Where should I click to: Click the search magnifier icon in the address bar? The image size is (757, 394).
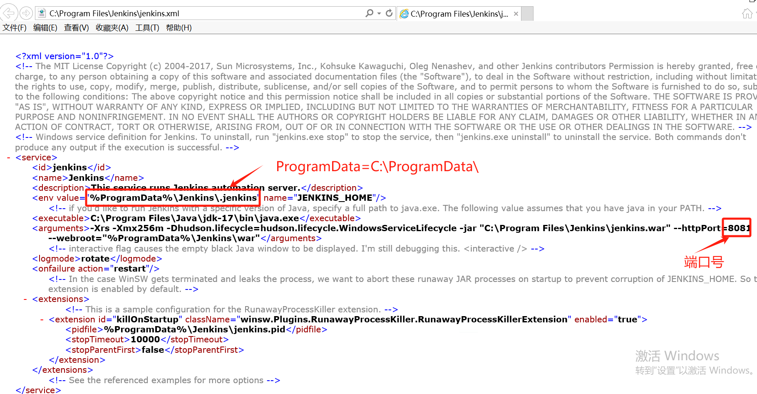click(x=369, y=13)
